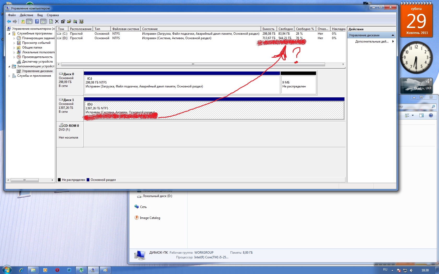Screen dimensions: 439x274
Task: Click the volume speaker tray icon
Action: 412,270
